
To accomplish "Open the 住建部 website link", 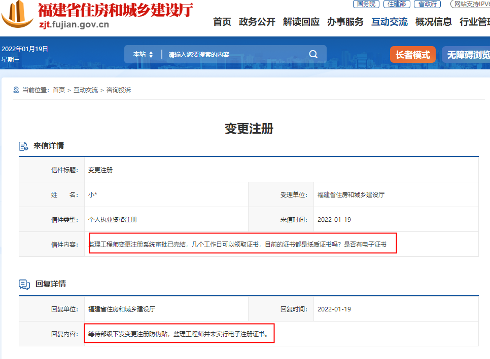I will 396,4.
